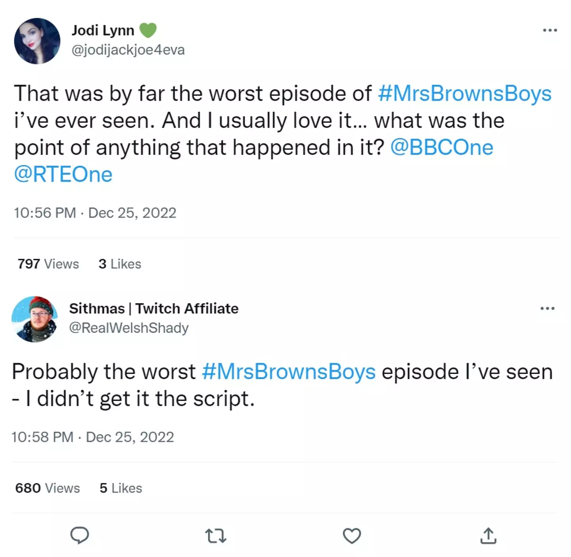Open #MrsBrownsBoys hashtag in Sithmas tweet
The width and height of the screenshot is (571, 557).
click(x=289, y=372)
